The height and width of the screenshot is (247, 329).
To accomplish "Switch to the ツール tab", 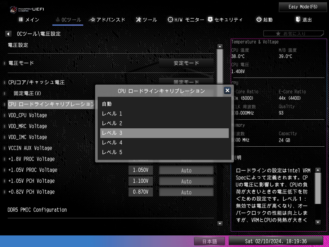I will point(147,20).
